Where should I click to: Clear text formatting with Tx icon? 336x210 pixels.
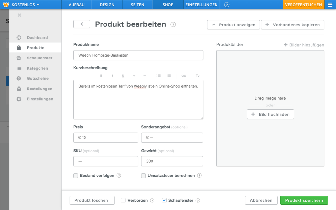point(197,76)
